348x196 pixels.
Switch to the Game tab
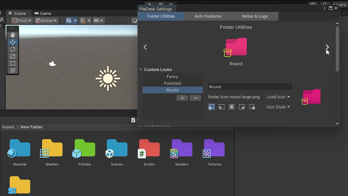point(42,13)
